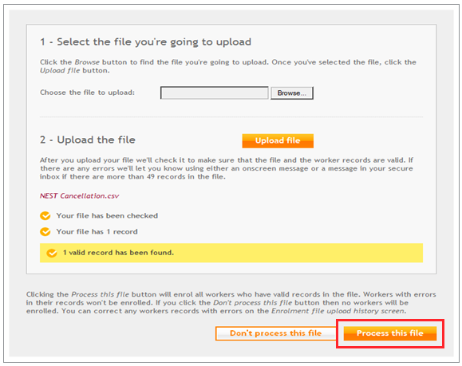Screen dimensions: 462x366
Task: Click 'Your file has been checked' text
Action: pyautogui.click(x=107, y=216)
